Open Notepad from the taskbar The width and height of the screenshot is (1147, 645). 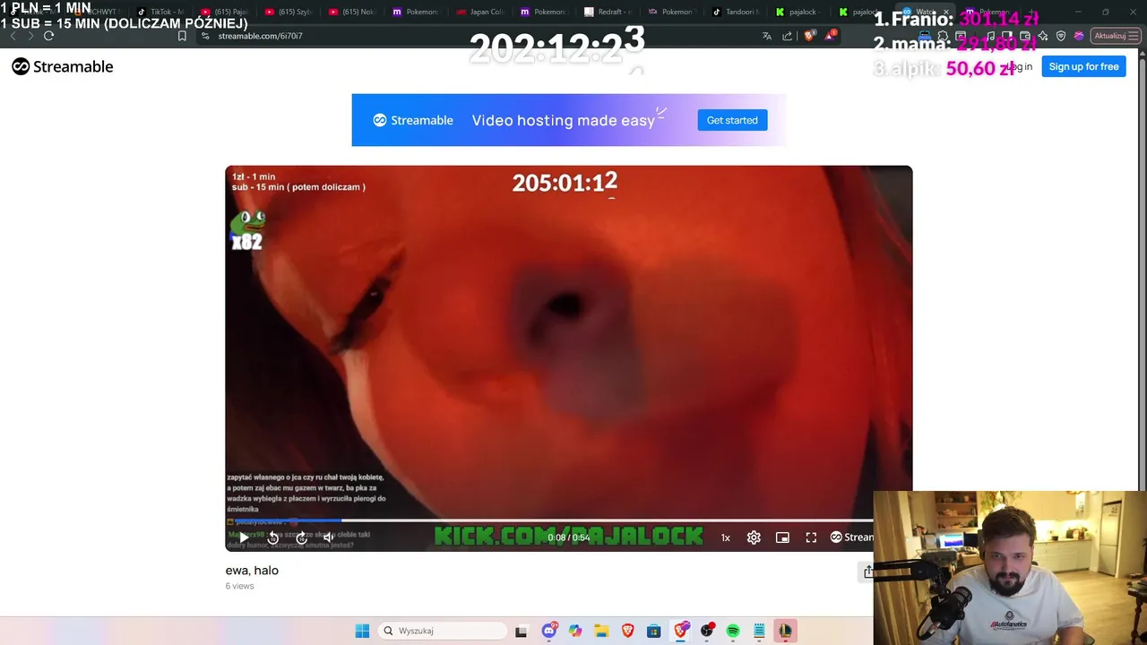[759, 631]
